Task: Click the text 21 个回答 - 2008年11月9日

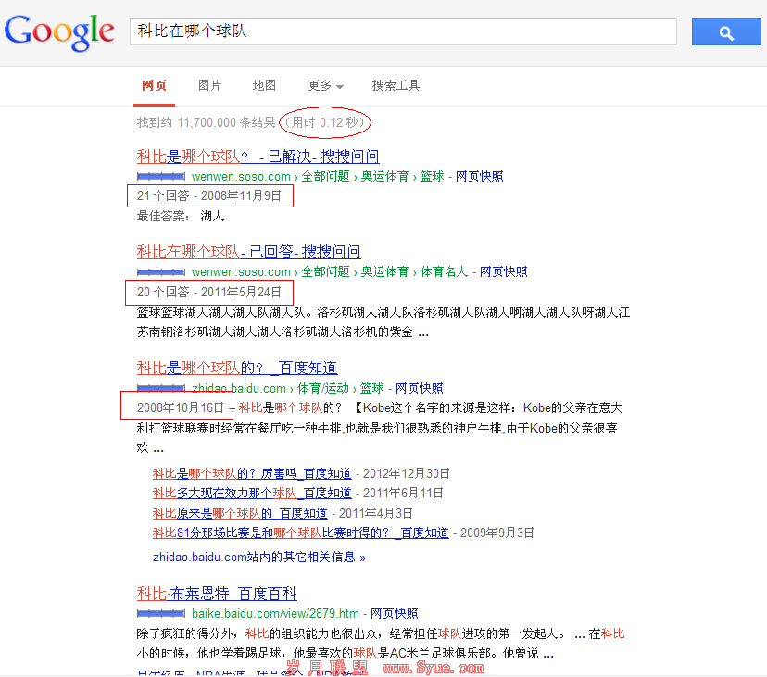Action: click(208, 195)
